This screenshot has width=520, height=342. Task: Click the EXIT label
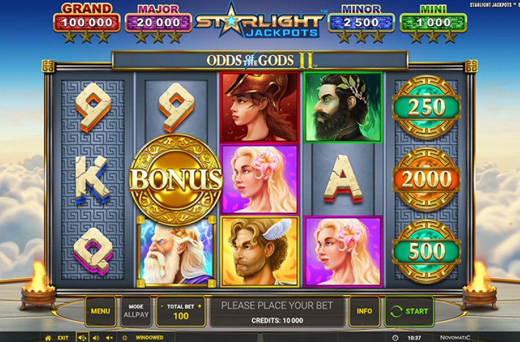pyautogui.click(x=63, y=338)
